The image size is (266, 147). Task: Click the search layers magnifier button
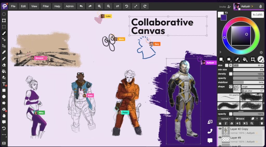pyautogui.click(x=252, y=123)
